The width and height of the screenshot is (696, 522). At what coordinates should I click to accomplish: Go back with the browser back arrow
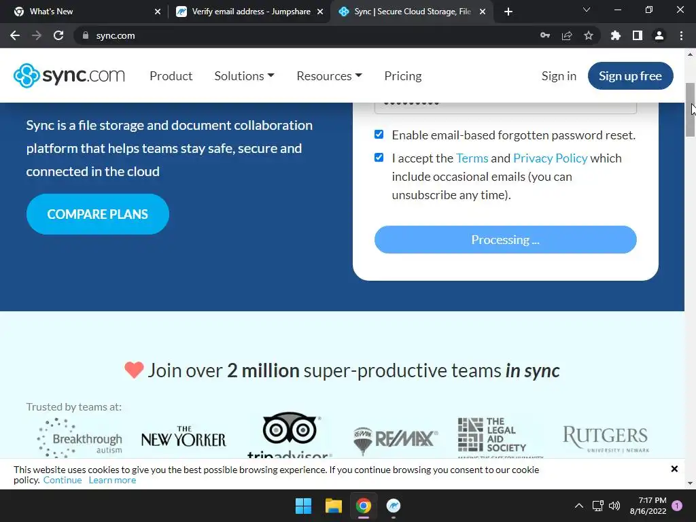tap(15, 35)
